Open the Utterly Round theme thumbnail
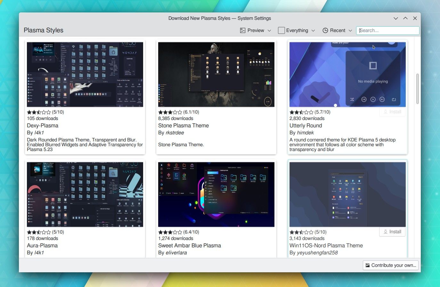 [347, 75]
